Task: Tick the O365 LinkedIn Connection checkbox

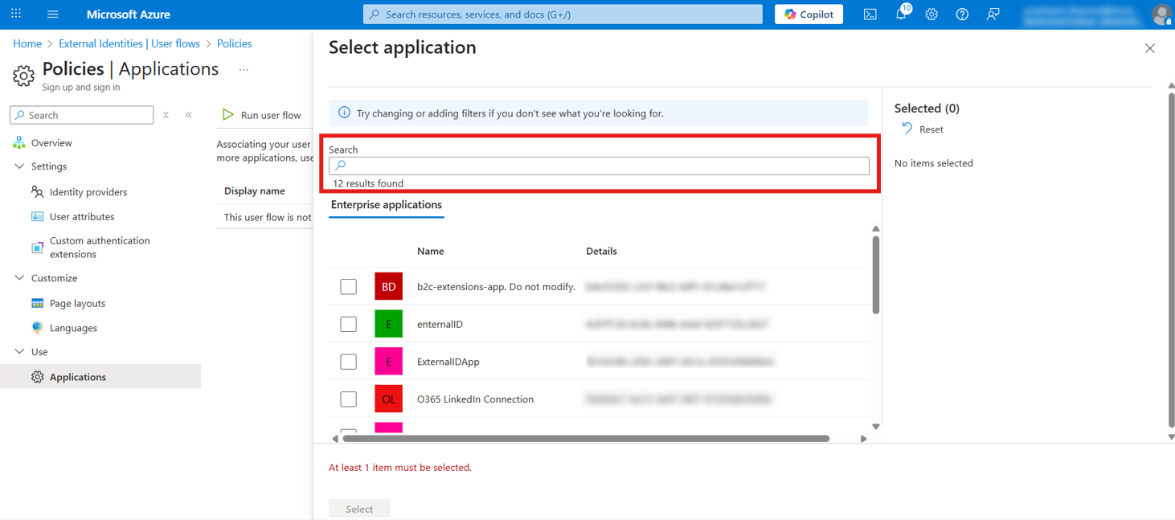Action: pos(348,399)
